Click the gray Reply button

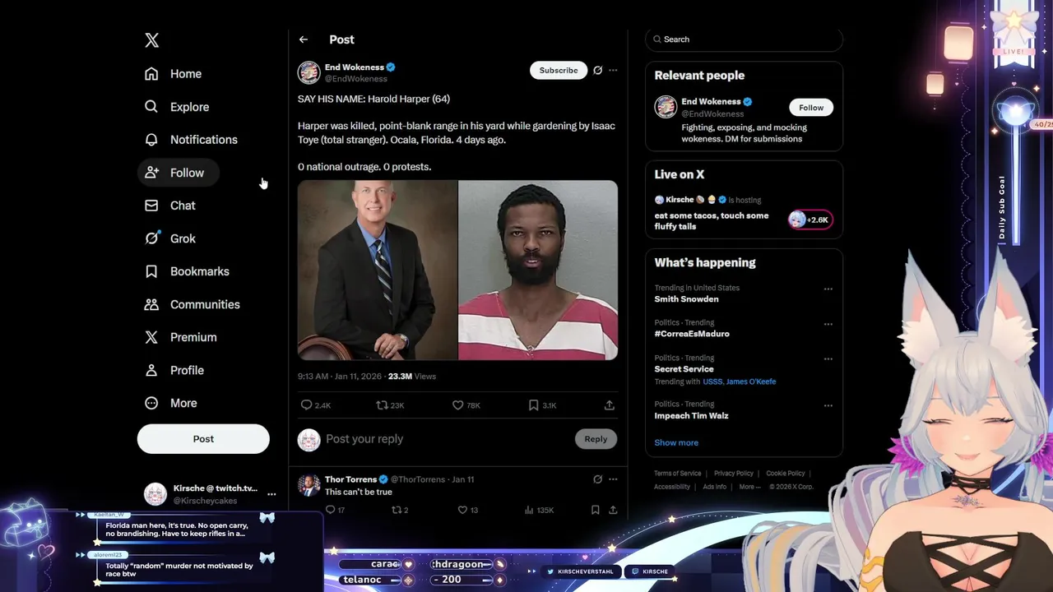596,439
